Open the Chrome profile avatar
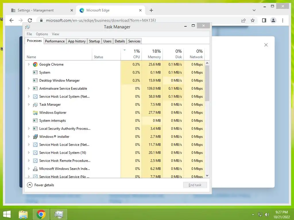Image resolution: width=294 pixels, height=220 pixels. tap(273, 20)
